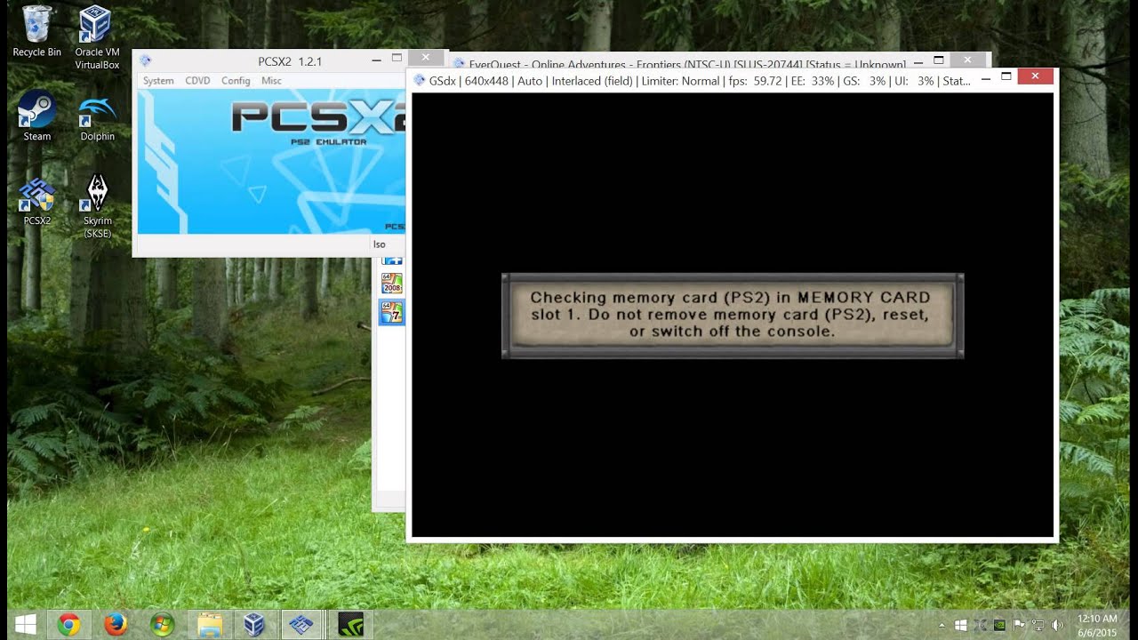Image resolution: width=1138 pixels, height=640 pixels.
Task: Open VirtualBox from the taskbar
Action: (x=255, y=625)
